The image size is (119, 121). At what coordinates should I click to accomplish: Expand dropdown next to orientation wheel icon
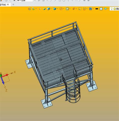(x=64, y=9)
